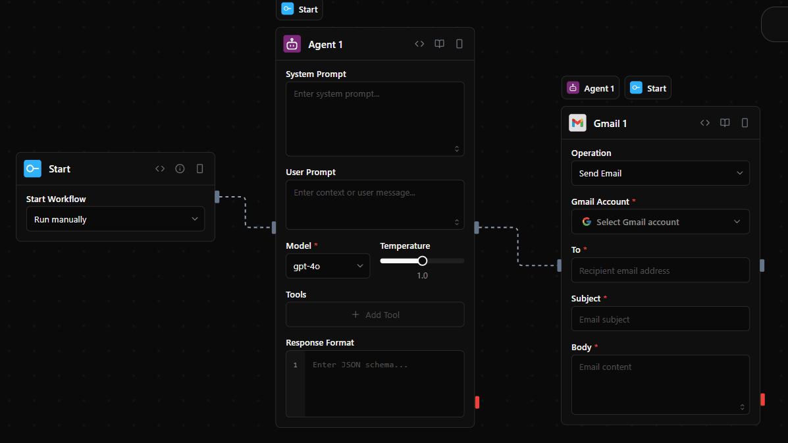788x443 pixels.
Task: Click the rightmost header icon on Agent 1
Action: 460,44
